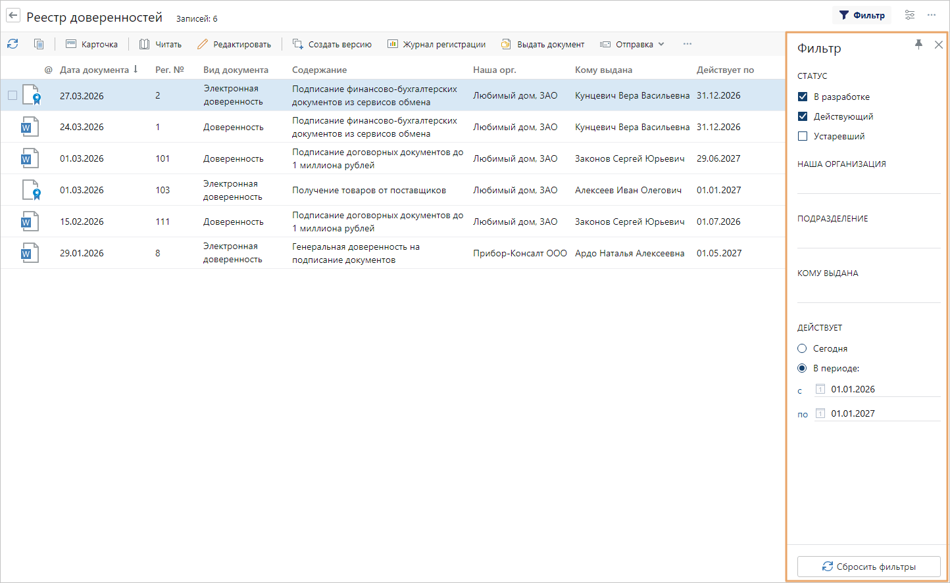Open the list settings sliders icon
This screenshot has width=950, height=583.
(x=910, y=15)
